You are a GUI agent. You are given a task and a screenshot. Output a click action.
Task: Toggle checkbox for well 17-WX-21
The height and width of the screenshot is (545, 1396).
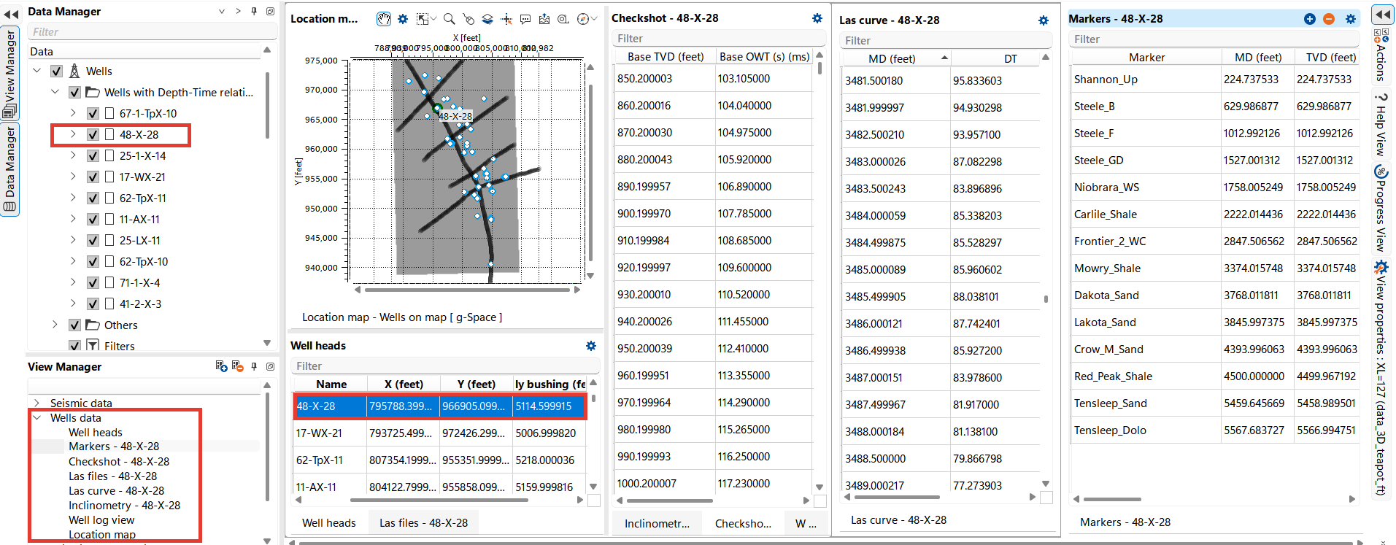pyautogui.click(x=93, y=177)
